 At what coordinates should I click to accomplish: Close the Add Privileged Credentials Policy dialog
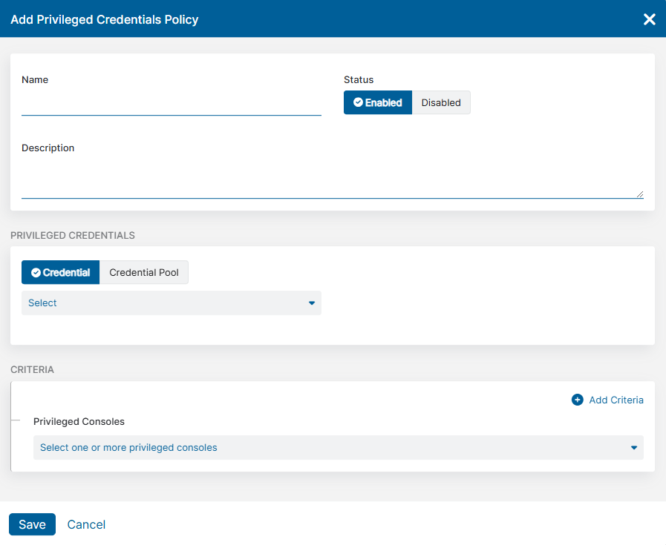tap(649, 19)
